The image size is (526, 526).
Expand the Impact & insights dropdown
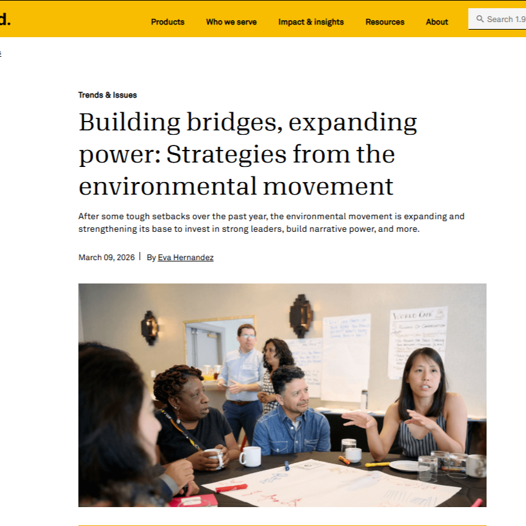(311, 22)
